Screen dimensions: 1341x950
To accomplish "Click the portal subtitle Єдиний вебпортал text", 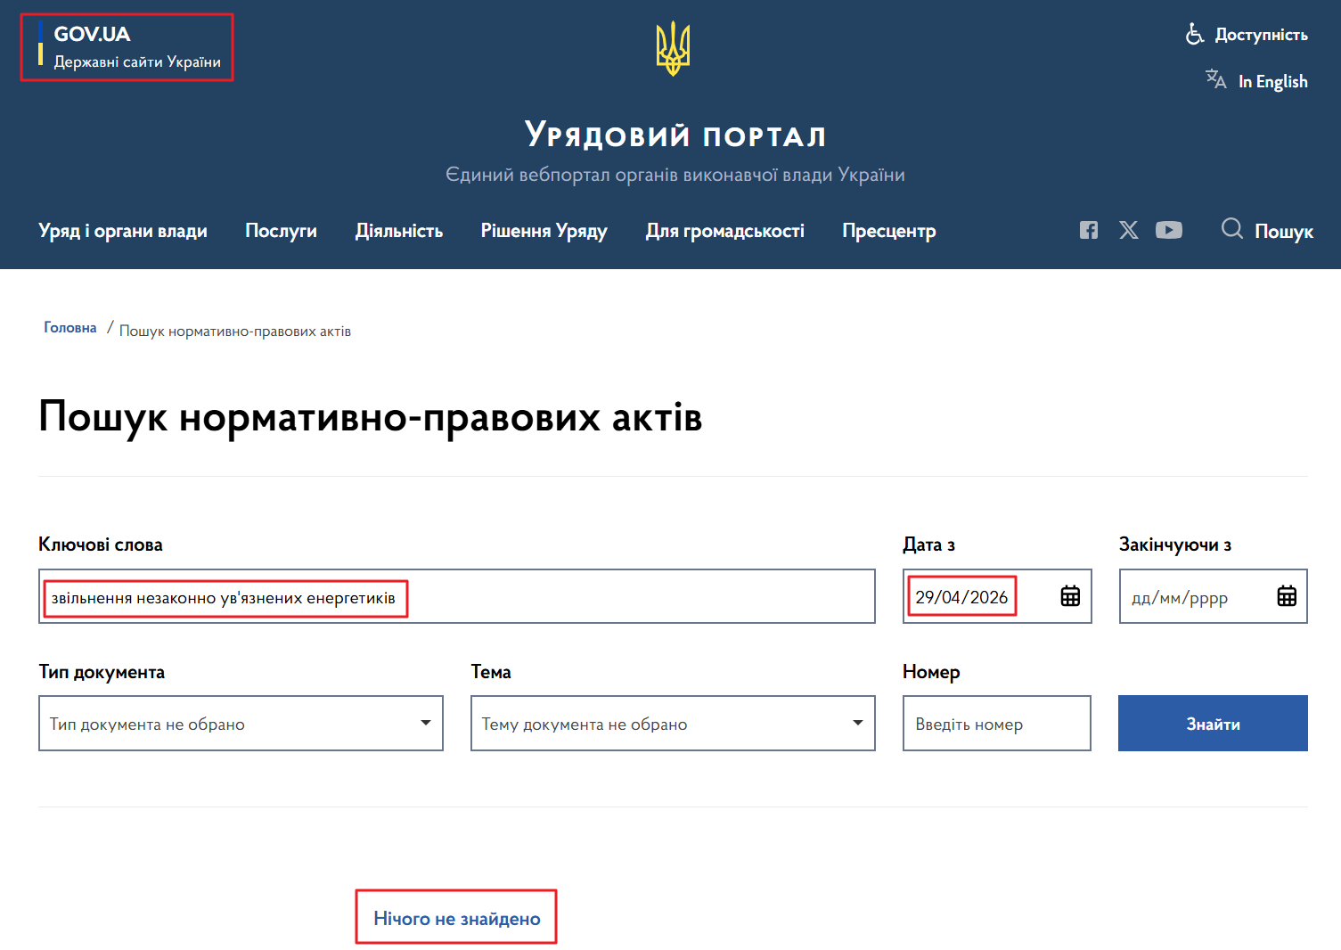I will coord(675,175).
